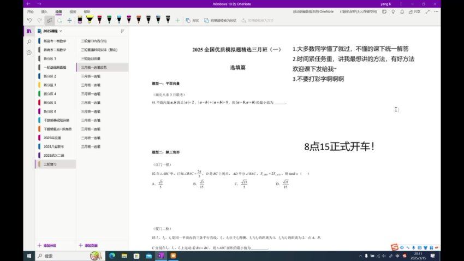Select the light blue pen
The width and height of the screenshot is (464, 261).
tap(119, 20)
